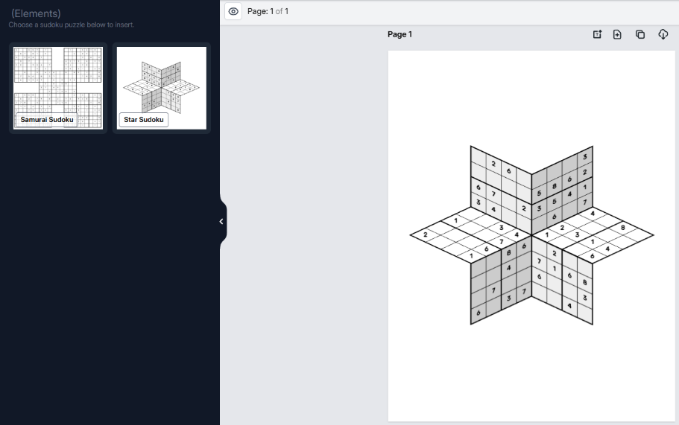Select the star sudoku puzzle on the canvas
Screen dimensions: 679x425
[x=531, y=235]
